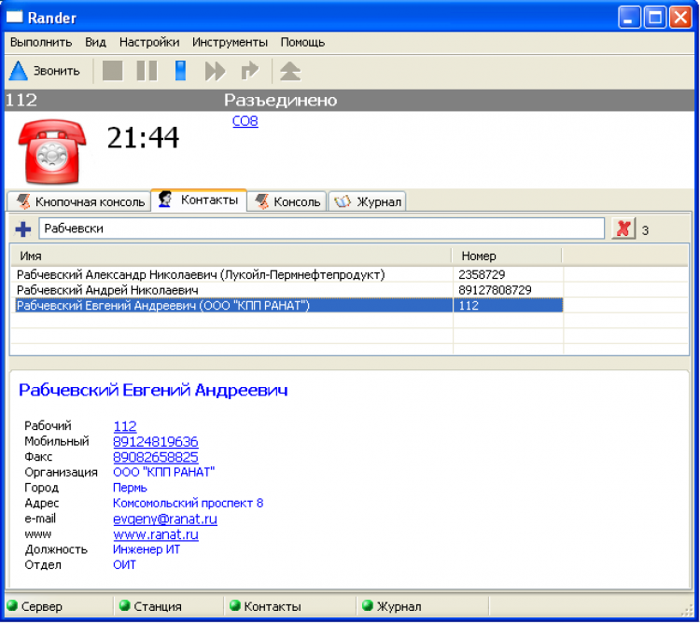Image resolution: width=700 pixels, height=623 pixels.
Task: Click the email link evgeny@ranat.ru
Action: [x=165, y=519]
